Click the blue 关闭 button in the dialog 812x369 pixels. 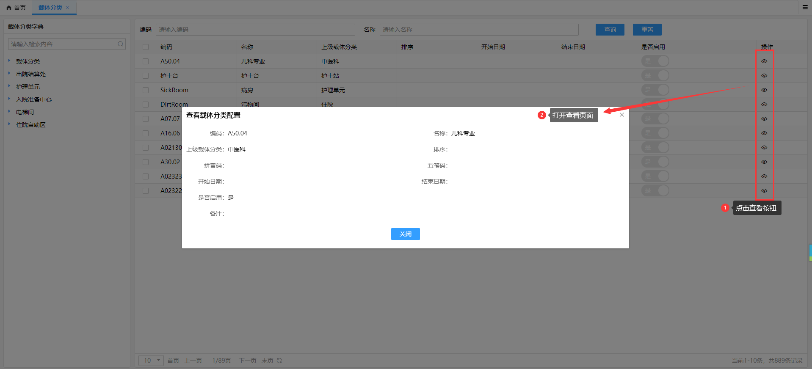[405, 234]
